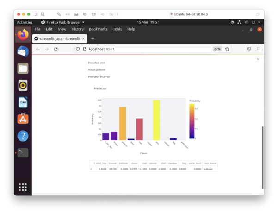Image resolution: width=278 pixels, height=214 pixels.
Task: Click the localhost:8501 address bar
Action: pyautogui.click(x=139, y=49)
